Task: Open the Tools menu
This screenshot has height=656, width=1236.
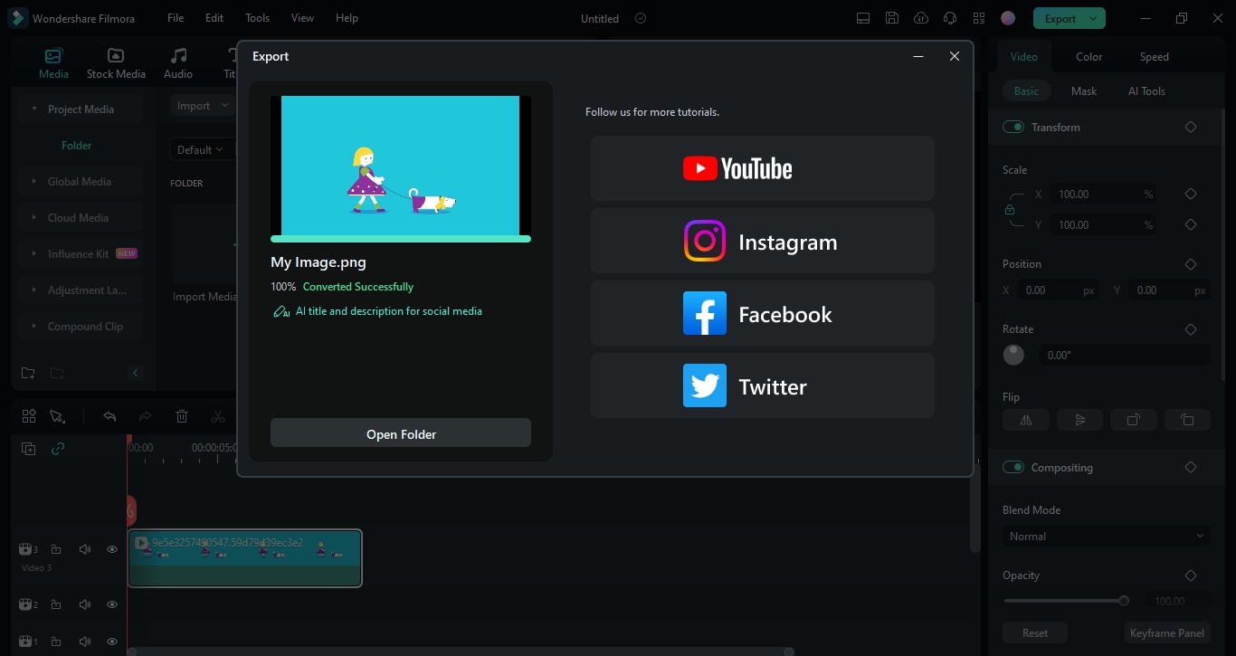Action: tap(257, 18)
